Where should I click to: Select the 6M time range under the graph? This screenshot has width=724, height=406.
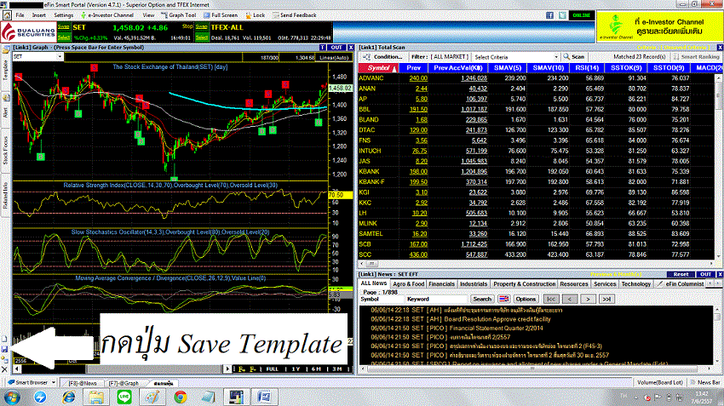[316, 369]
